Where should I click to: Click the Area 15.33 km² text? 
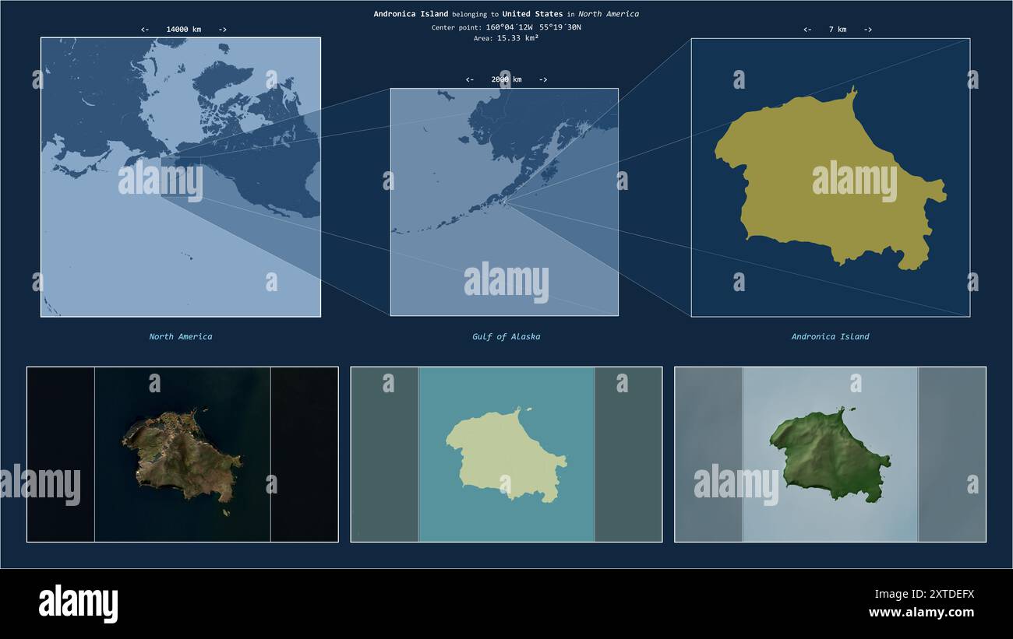point(507,38)
